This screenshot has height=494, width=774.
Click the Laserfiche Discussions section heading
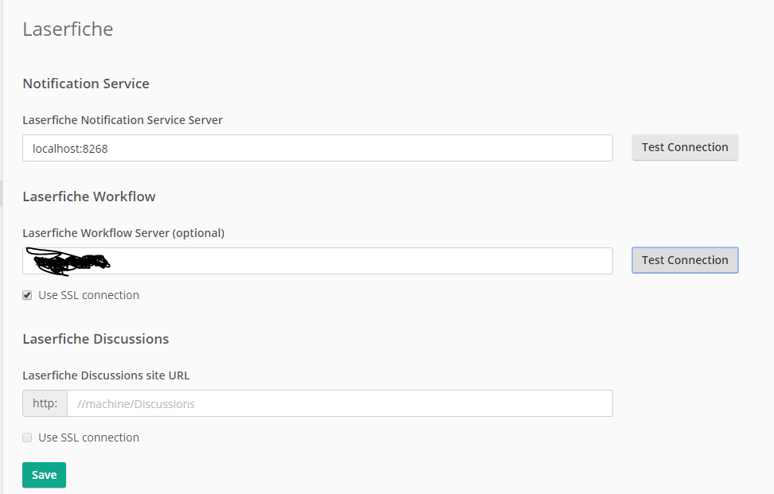tap(96, 339)
